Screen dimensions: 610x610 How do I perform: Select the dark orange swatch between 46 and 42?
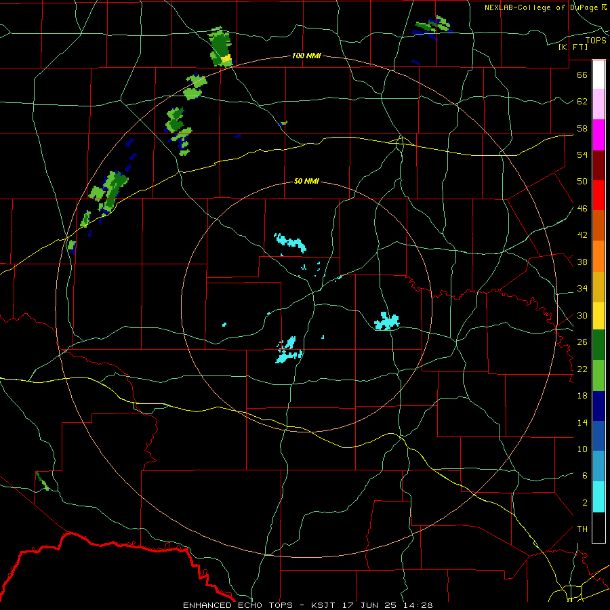coord(598,226)
